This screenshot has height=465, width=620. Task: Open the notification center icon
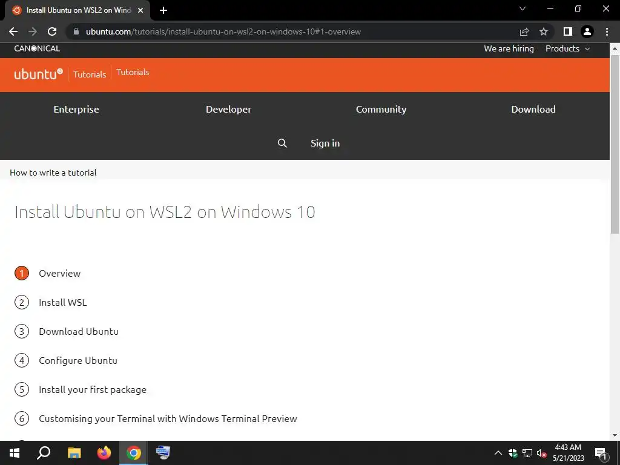click(x=601, y=454)
